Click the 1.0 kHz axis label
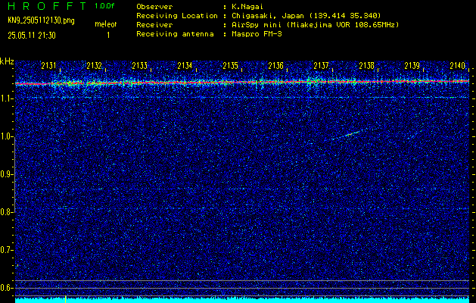Image resolution: width=476 pixels, height=303 pixels. (7, 137)
